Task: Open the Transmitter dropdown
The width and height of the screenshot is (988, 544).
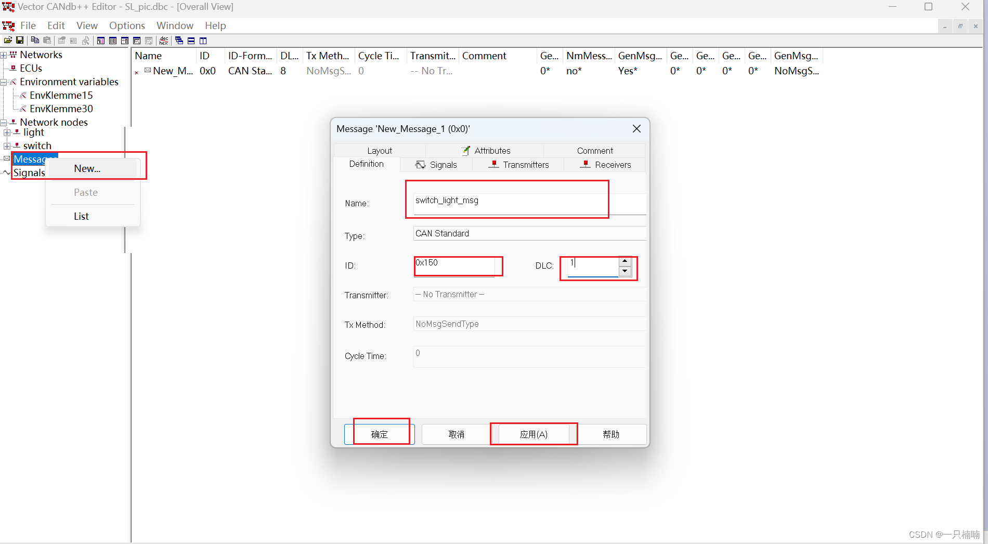Action: (x=529, y=294)
